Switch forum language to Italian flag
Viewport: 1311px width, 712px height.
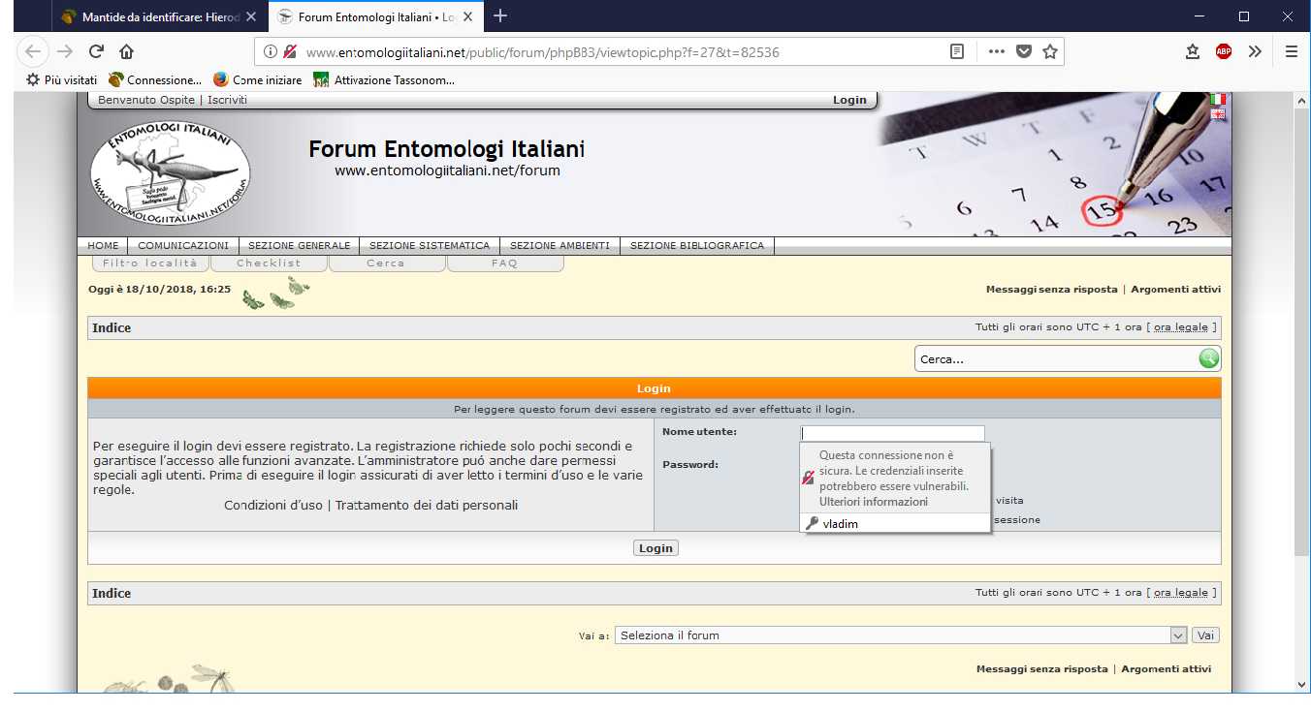coord(1218,99)
